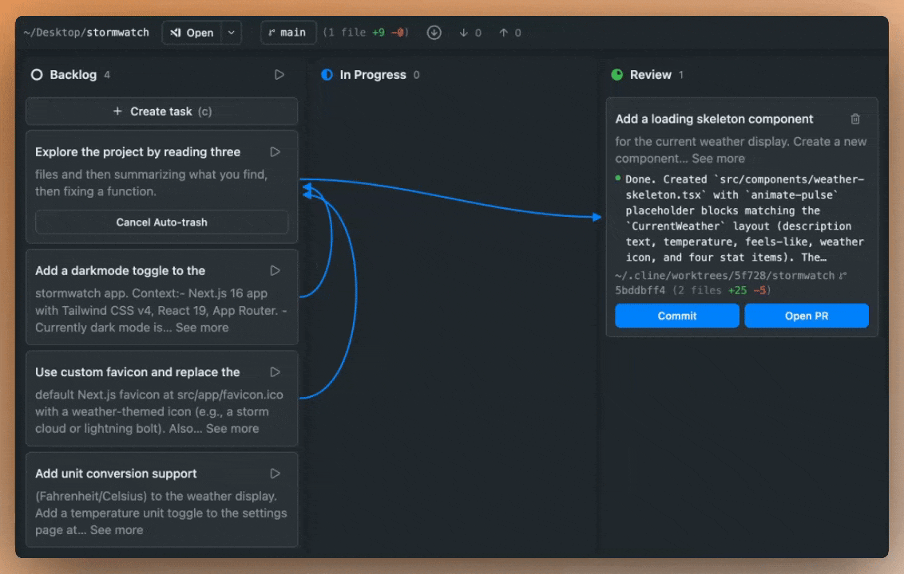Delete the loading skeleton task with trash icon
The image size is (904, 574).
tap(855, 119)
